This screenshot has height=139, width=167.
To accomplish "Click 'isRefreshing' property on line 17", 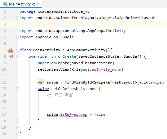I will [74, 114].
